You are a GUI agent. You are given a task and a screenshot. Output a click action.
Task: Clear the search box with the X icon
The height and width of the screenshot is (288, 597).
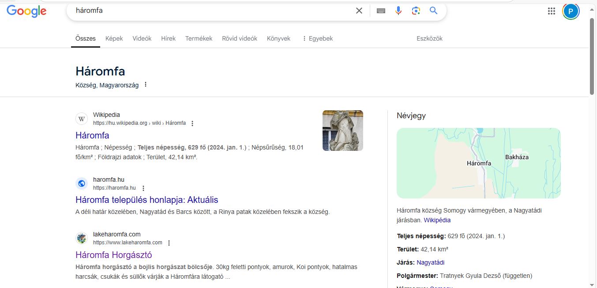coord(359,11)
